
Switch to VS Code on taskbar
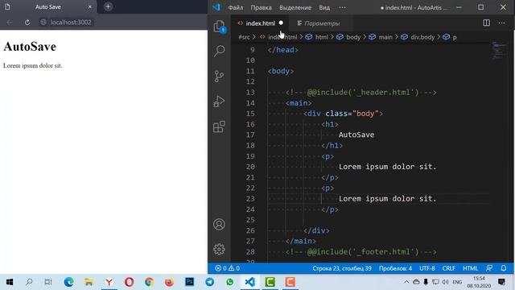coord(250,282)
